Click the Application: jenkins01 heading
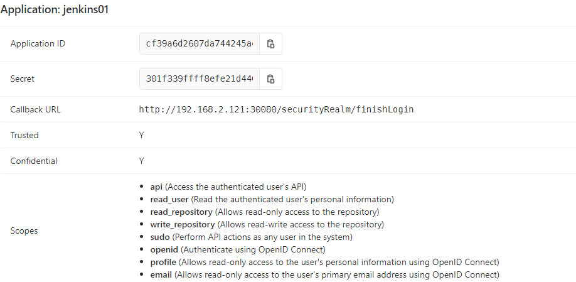 [x=55, y=9]
